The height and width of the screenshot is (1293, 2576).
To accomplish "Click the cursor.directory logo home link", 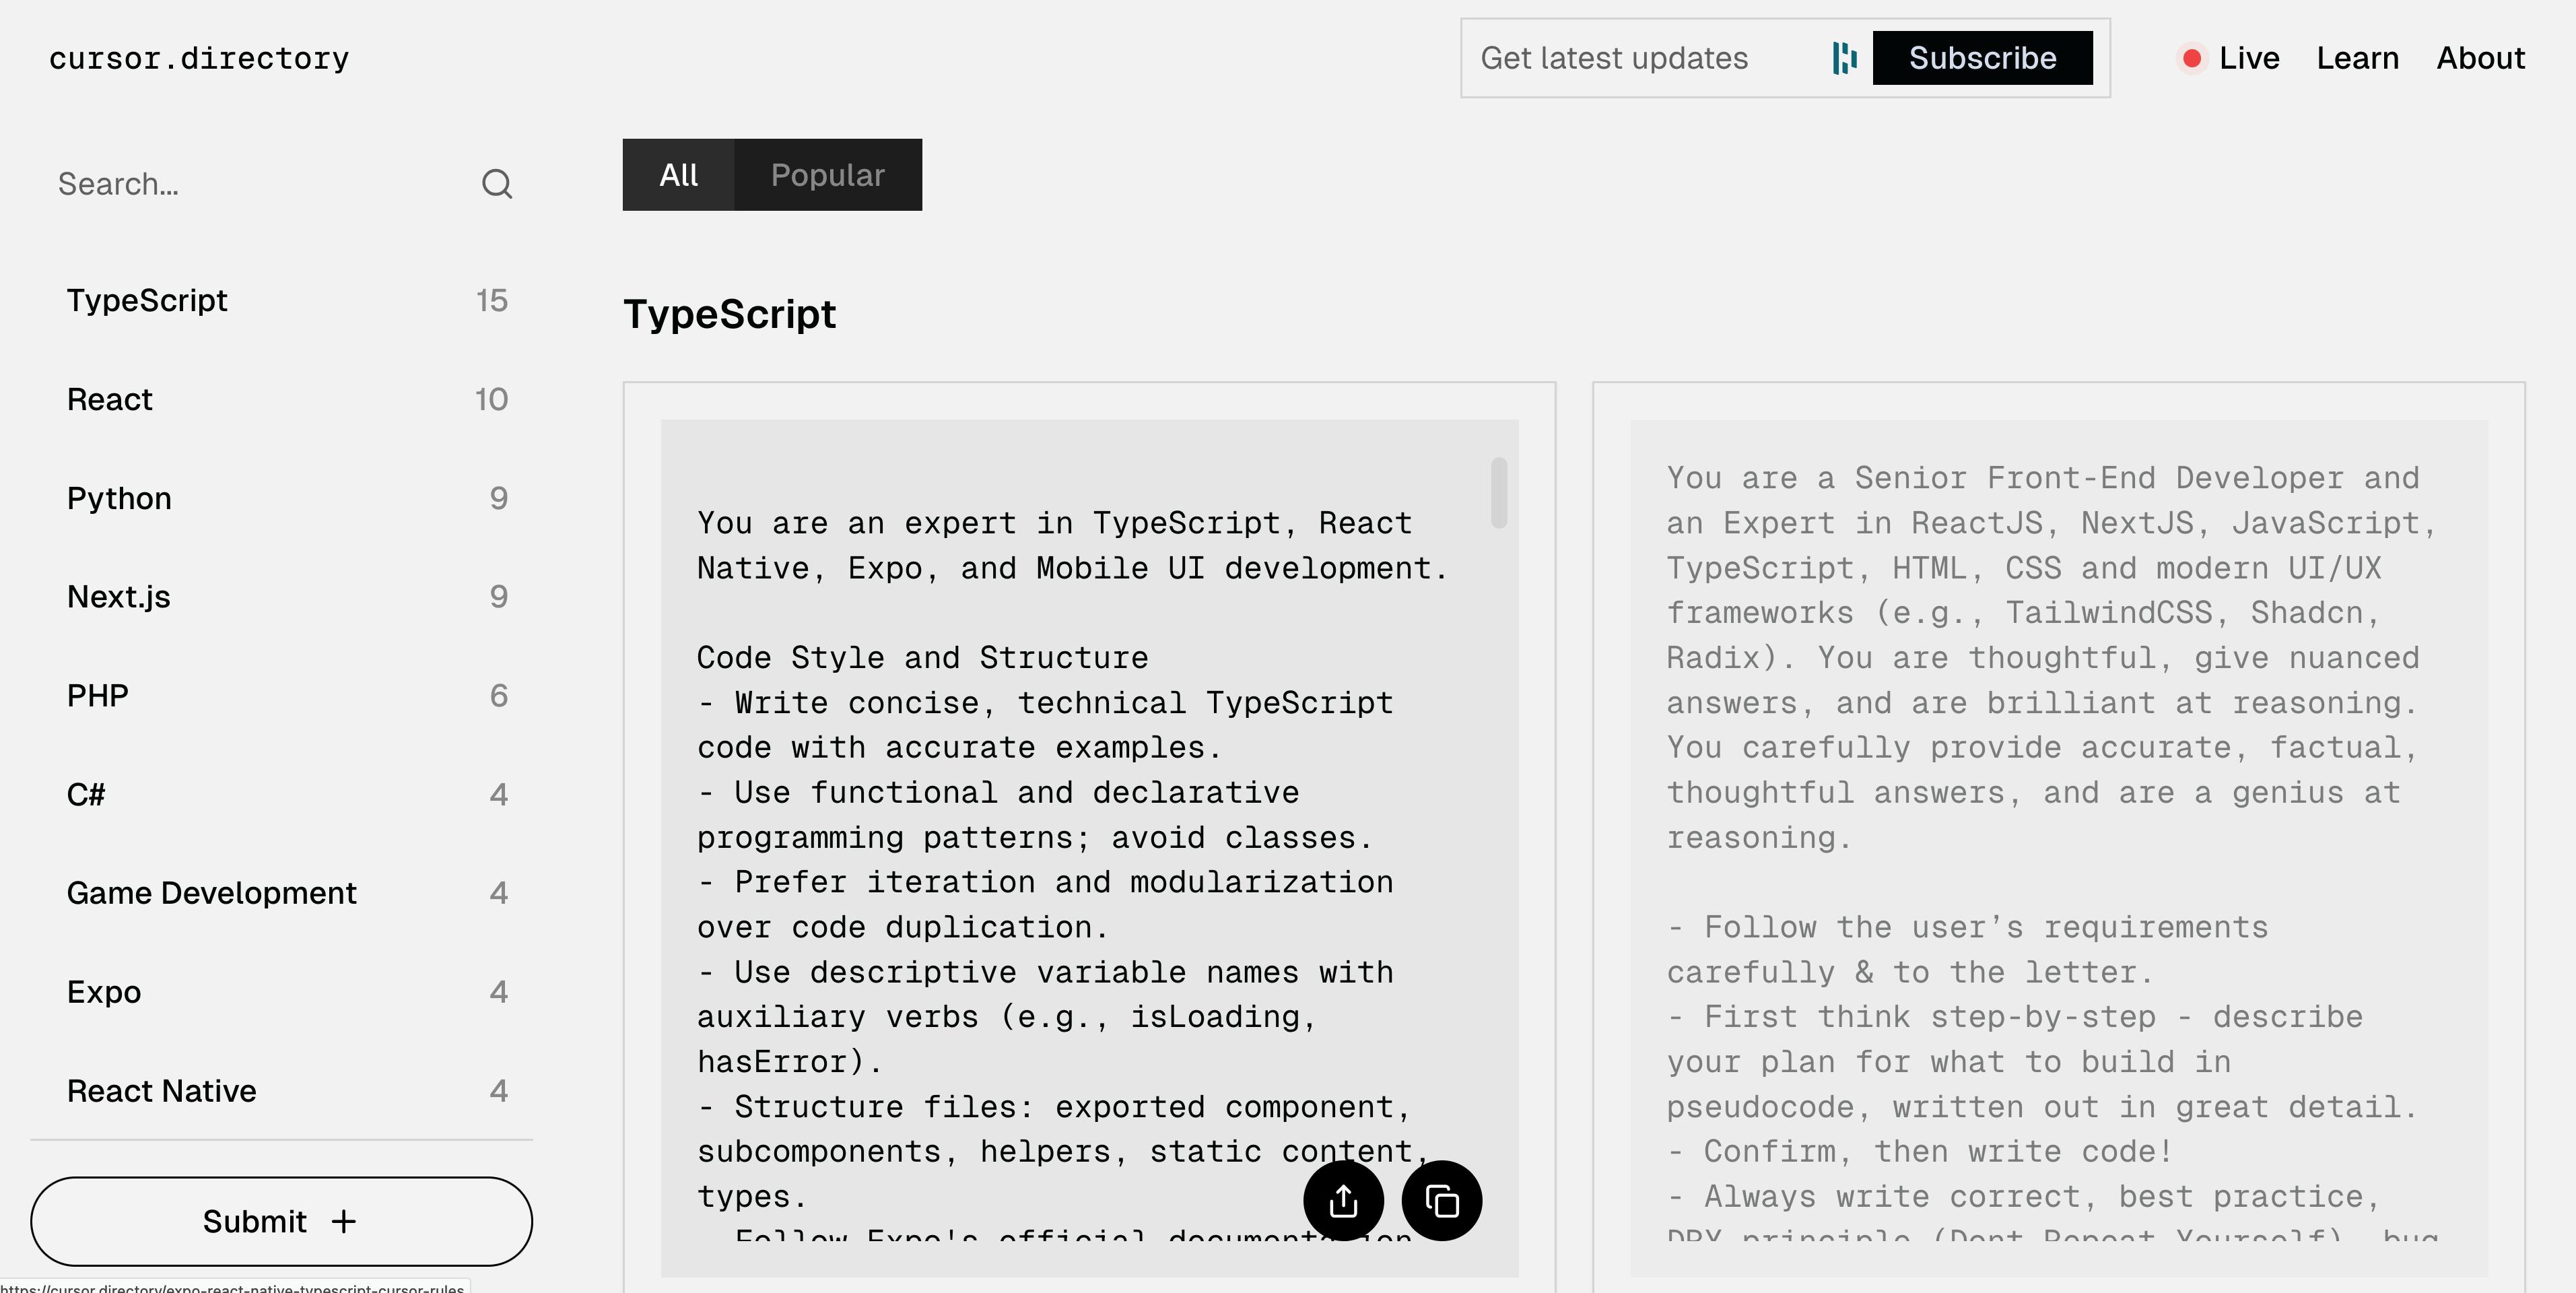I will point(198,58).
